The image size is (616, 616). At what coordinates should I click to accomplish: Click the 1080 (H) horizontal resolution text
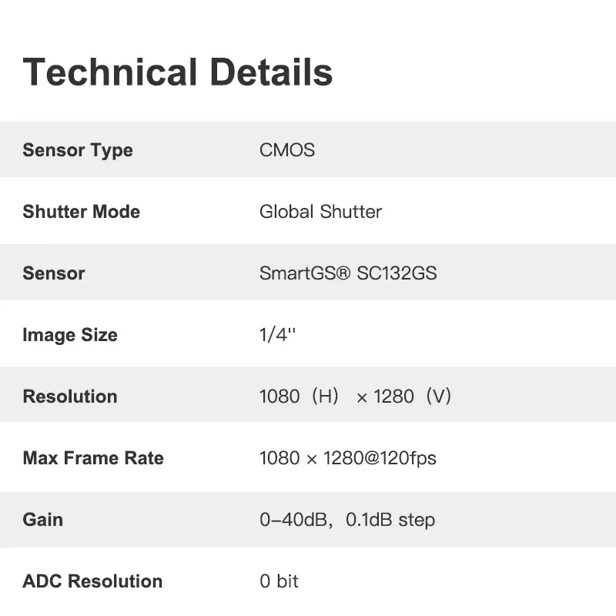pyautogui.click(x=299, y=397)
